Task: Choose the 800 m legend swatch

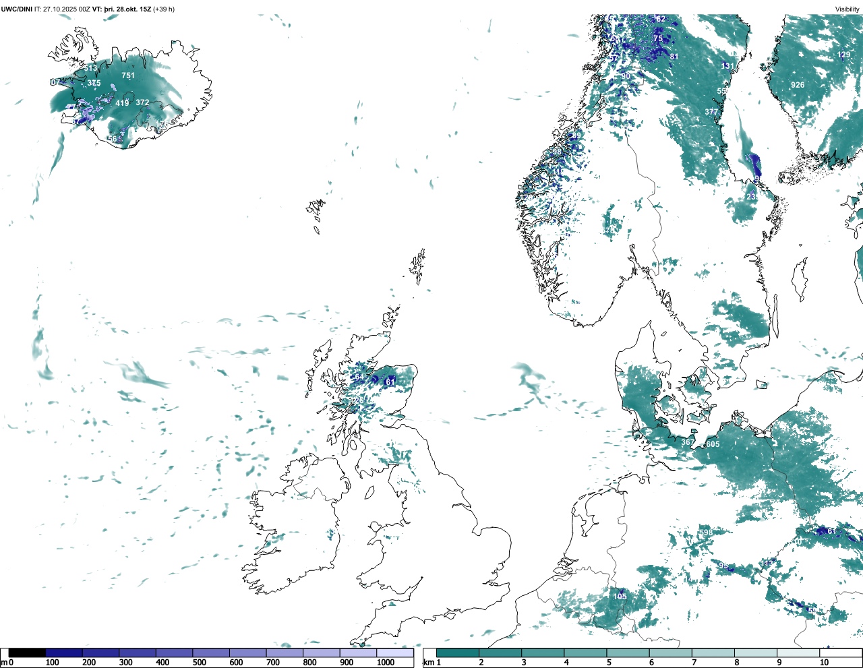Action: [322, 652]
